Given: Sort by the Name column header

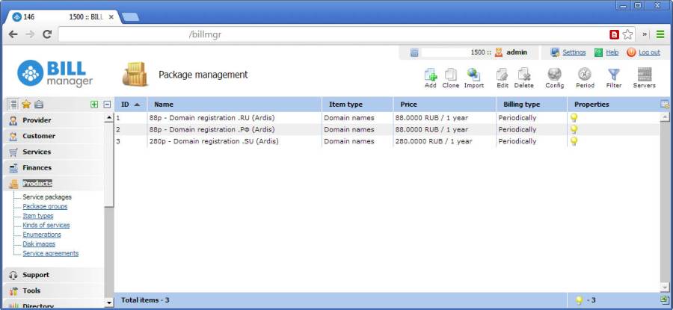Looking at the screenshot, I should (234, 105).
